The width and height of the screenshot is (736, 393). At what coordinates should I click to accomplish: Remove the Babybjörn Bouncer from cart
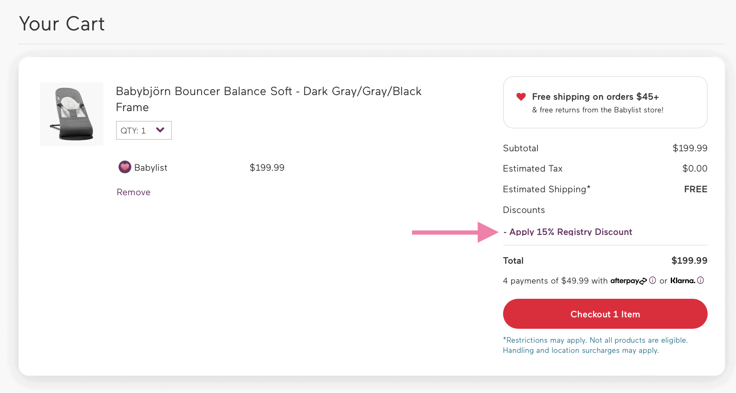point(133,192)
